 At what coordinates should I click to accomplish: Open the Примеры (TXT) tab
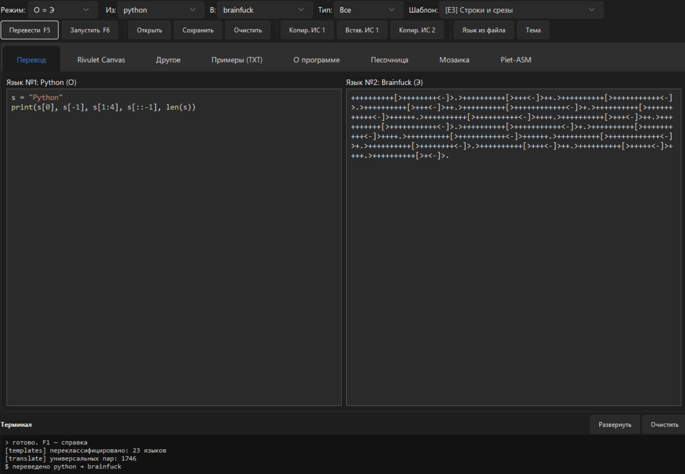point(237,60)
